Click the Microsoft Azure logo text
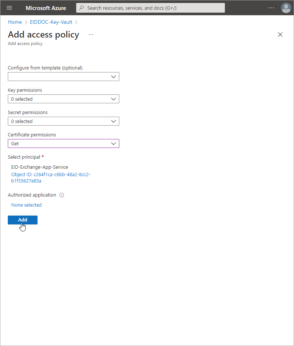 (x=46, y=8)
